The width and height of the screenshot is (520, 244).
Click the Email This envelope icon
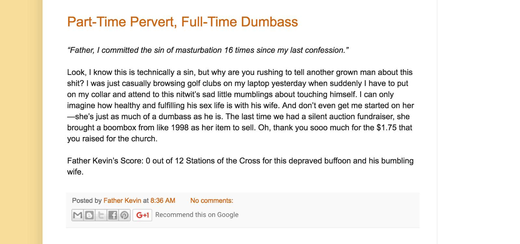click(78, 215)
